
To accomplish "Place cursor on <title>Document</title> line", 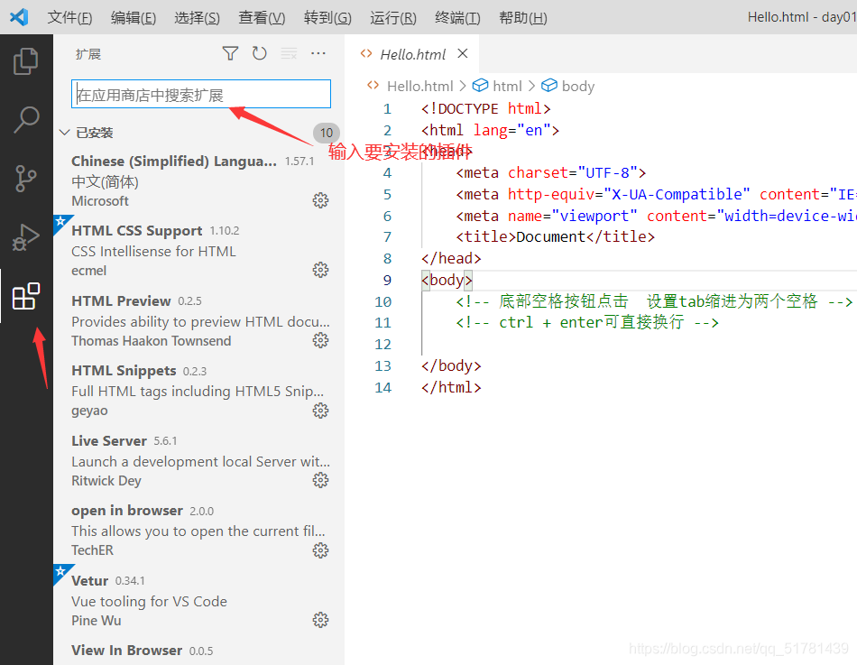I will [x=556, y=236].
